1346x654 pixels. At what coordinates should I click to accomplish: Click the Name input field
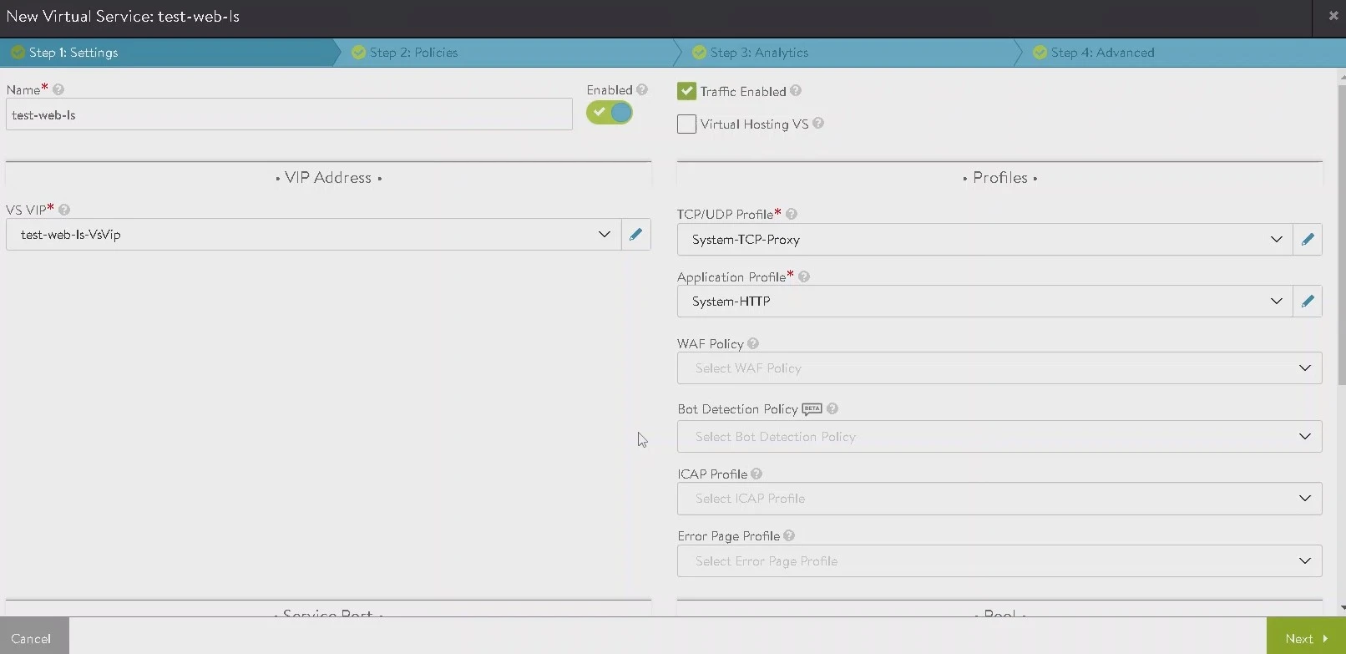289,114
